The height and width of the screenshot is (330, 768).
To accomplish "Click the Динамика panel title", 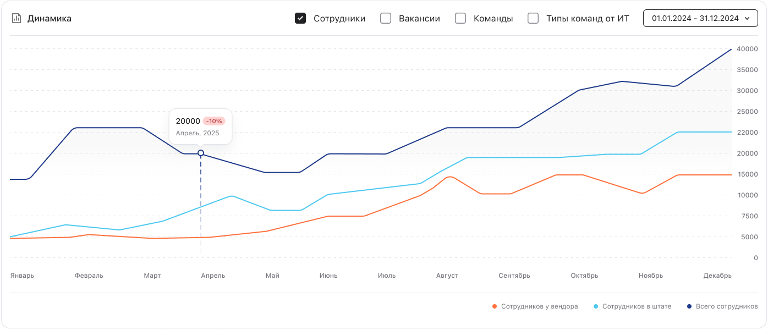I will pyautogui.click(x=50, y=18).
